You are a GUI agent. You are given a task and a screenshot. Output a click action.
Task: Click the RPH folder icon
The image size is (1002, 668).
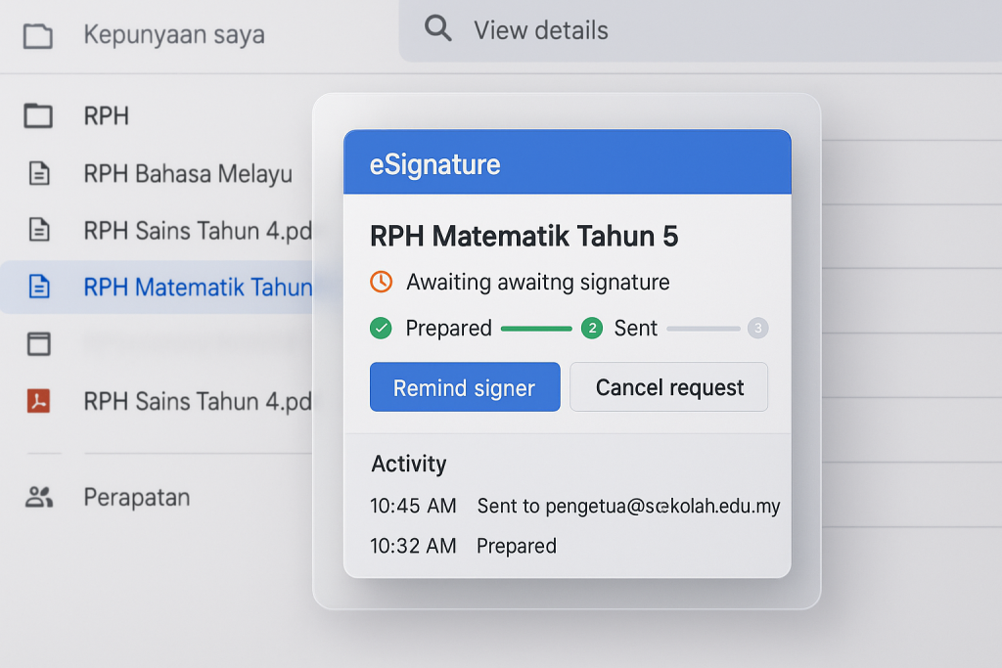tap(38, 116)
